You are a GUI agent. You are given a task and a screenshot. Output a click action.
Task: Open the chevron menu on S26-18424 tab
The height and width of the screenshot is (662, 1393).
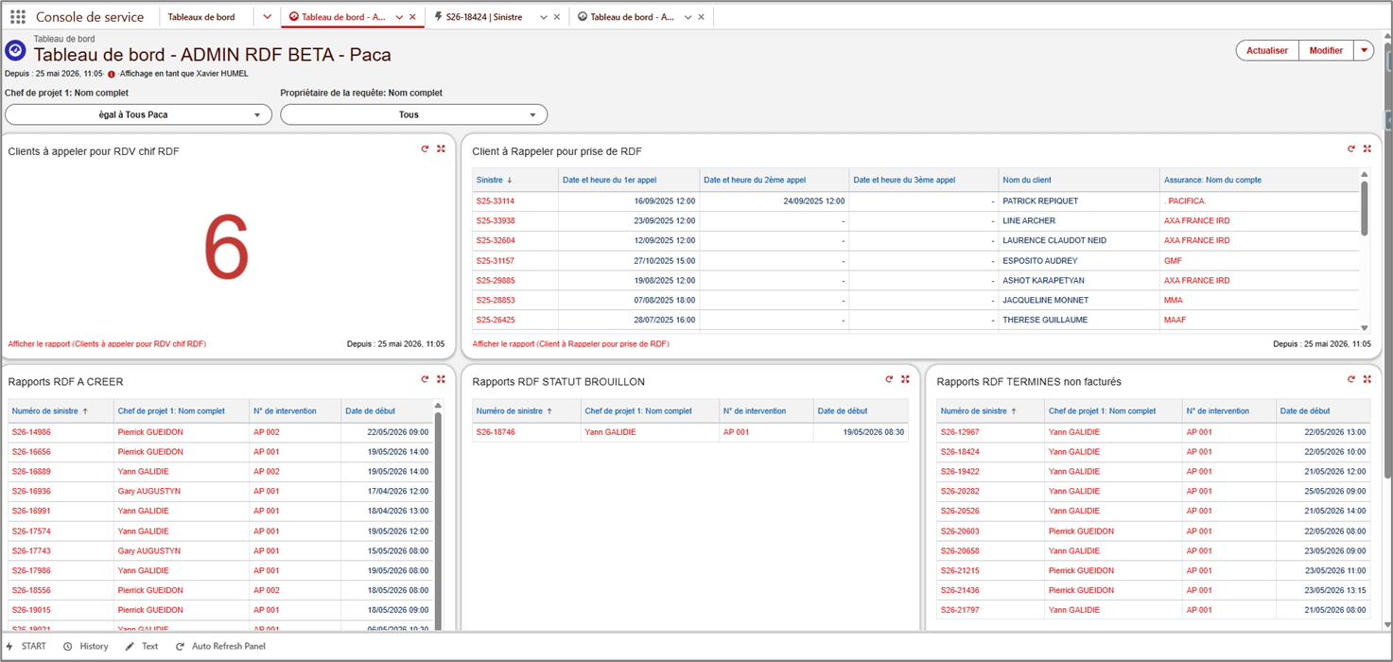(544, 17)
